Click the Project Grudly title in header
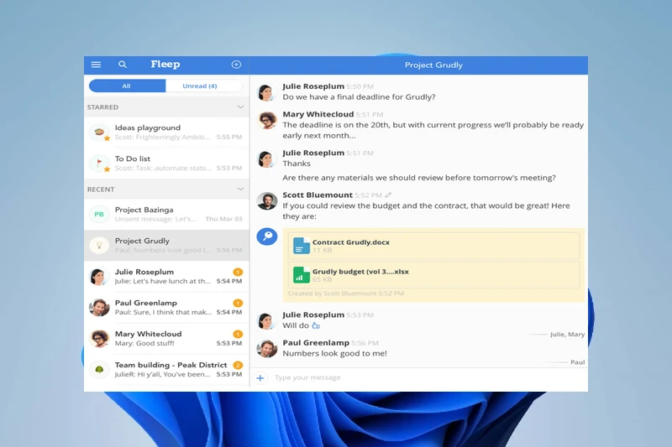 click(x=433, y=65)
